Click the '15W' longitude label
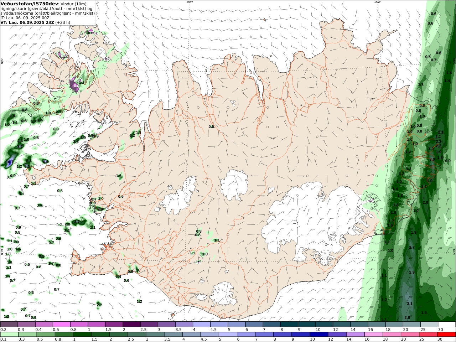Screen dimensions: 456x342 pos(377,2)
